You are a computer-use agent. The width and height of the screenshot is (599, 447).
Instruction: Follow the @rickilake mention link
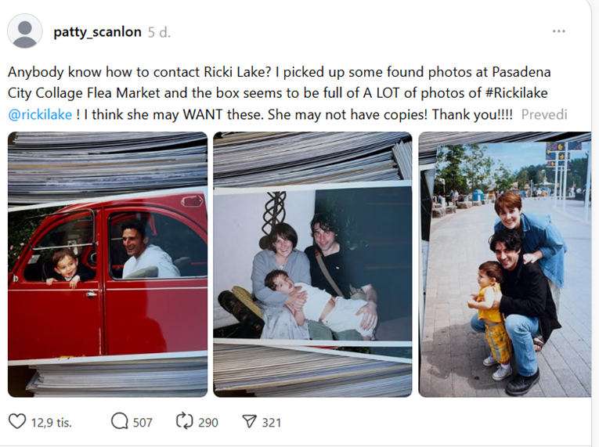(40, 114)
